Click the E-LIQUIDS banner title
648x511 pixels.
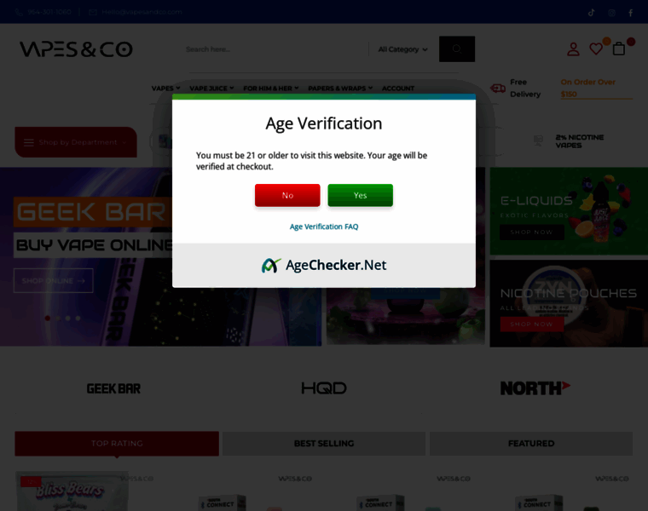(x=536, y=201)
